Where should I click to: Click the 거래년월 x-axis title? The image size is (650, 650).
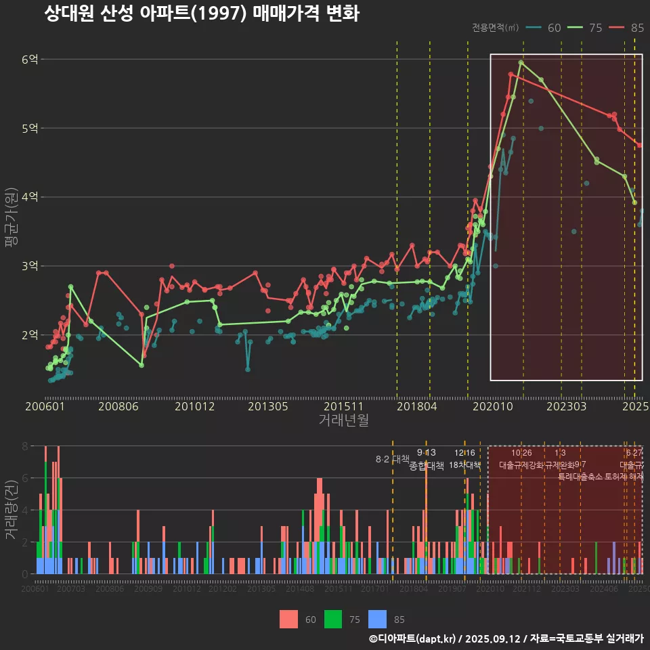[x=343, y=420]
